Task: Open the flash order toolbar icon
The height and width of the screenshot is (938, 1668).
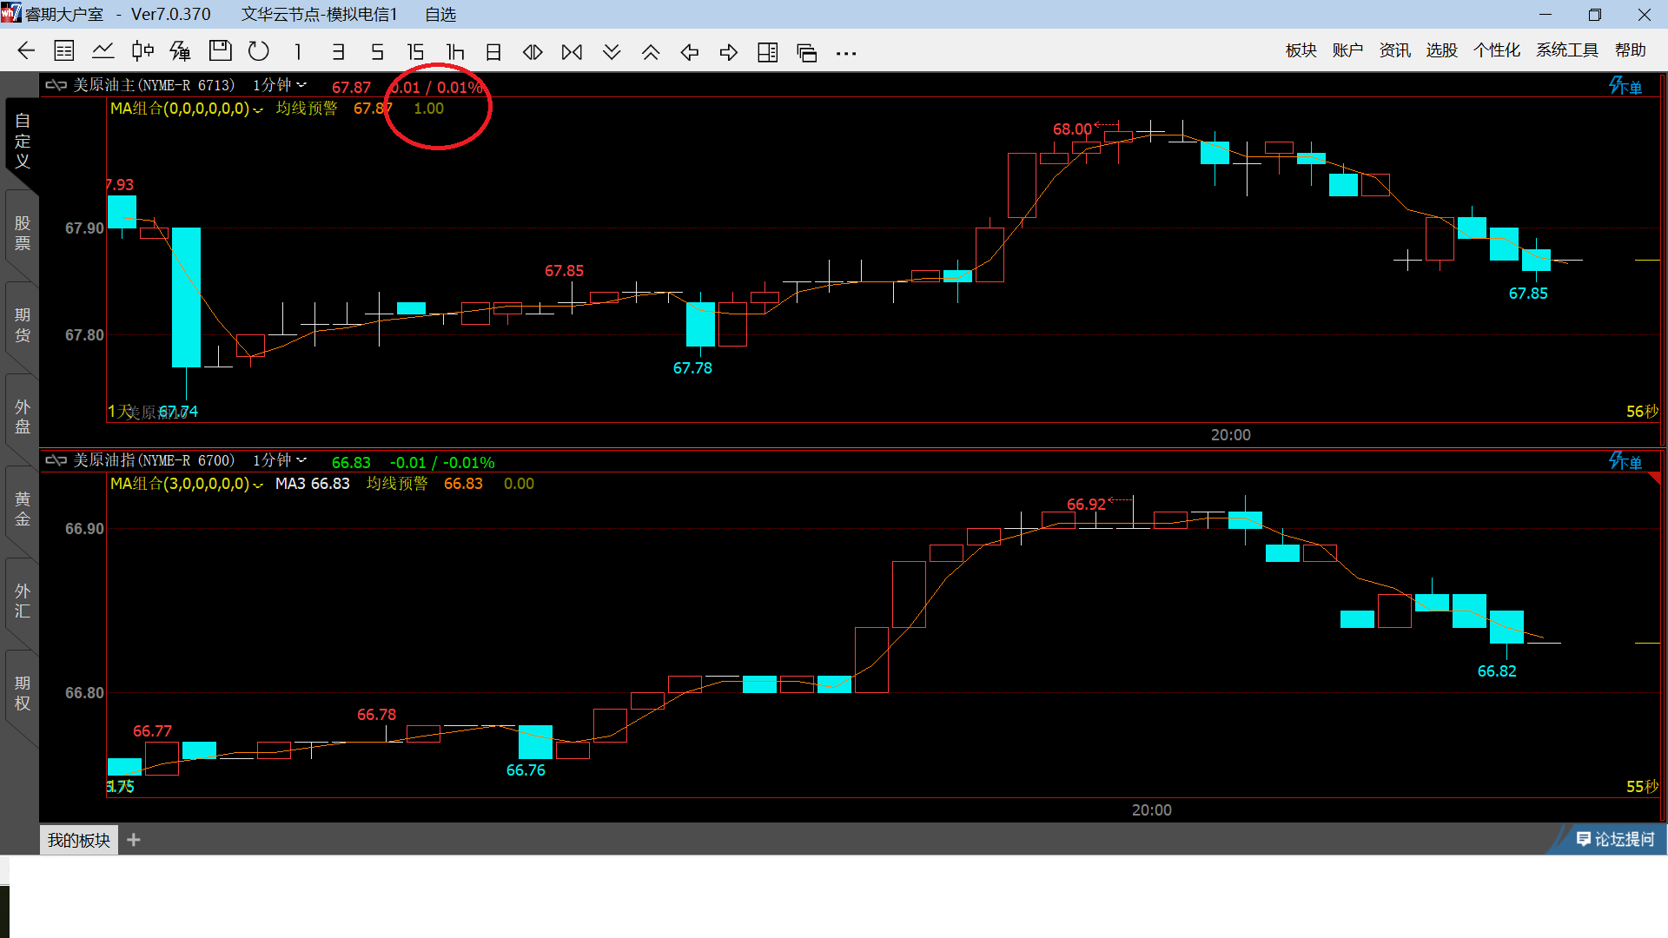Action: tap(181, 51)
